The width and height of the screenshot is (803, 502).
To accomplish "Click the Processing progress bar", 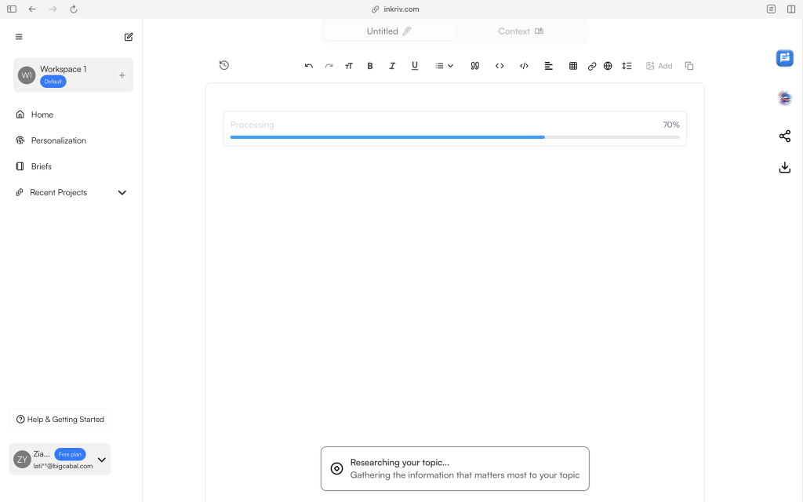I will point(455,137).
